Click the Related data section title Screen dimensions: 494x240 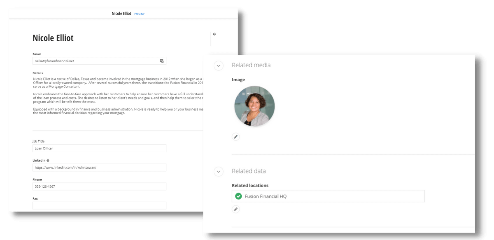249,171
